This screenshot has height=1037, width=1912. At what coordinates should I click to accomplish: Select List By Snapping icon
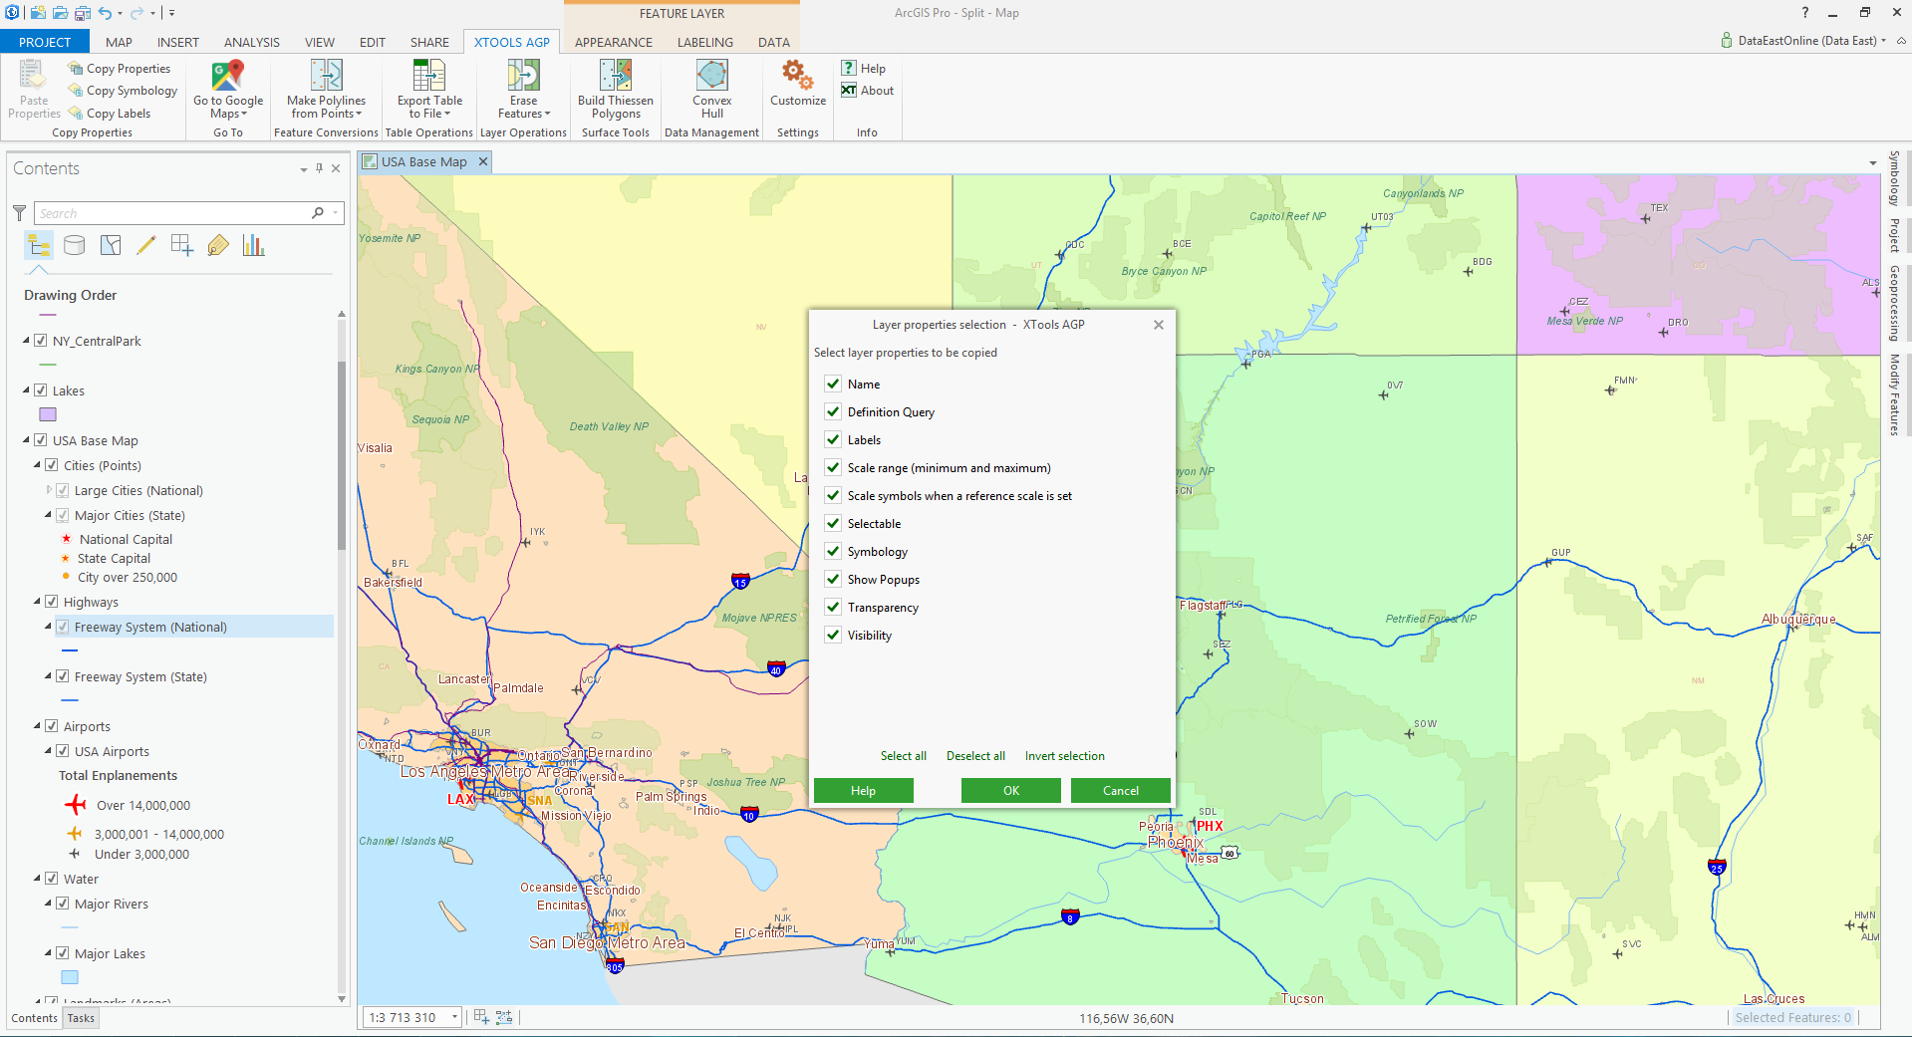point(182,245)
